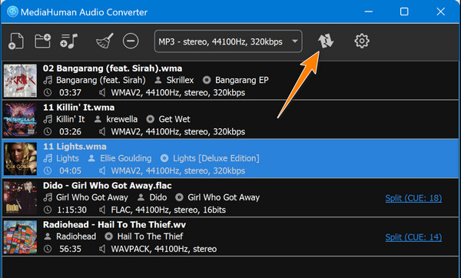Click the track title icon next to Killin' It
Screen dimensions: 461x278
[x=48, y=119]
